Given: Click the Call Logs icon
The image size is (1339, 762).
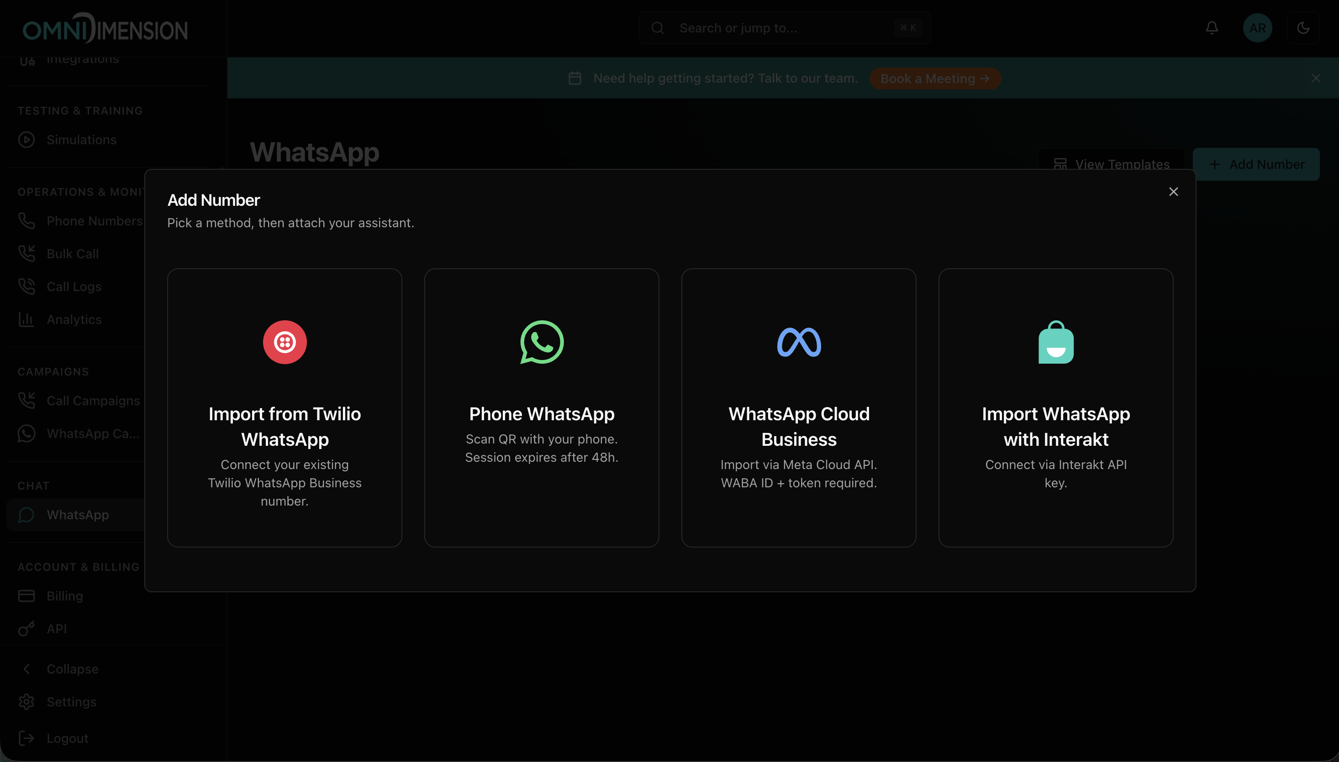Looking at the screenshot, I should click(x=26, y=287).
